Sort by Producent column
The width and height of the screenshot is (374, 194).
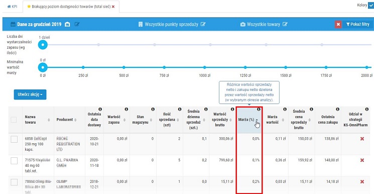coord(75,120)
